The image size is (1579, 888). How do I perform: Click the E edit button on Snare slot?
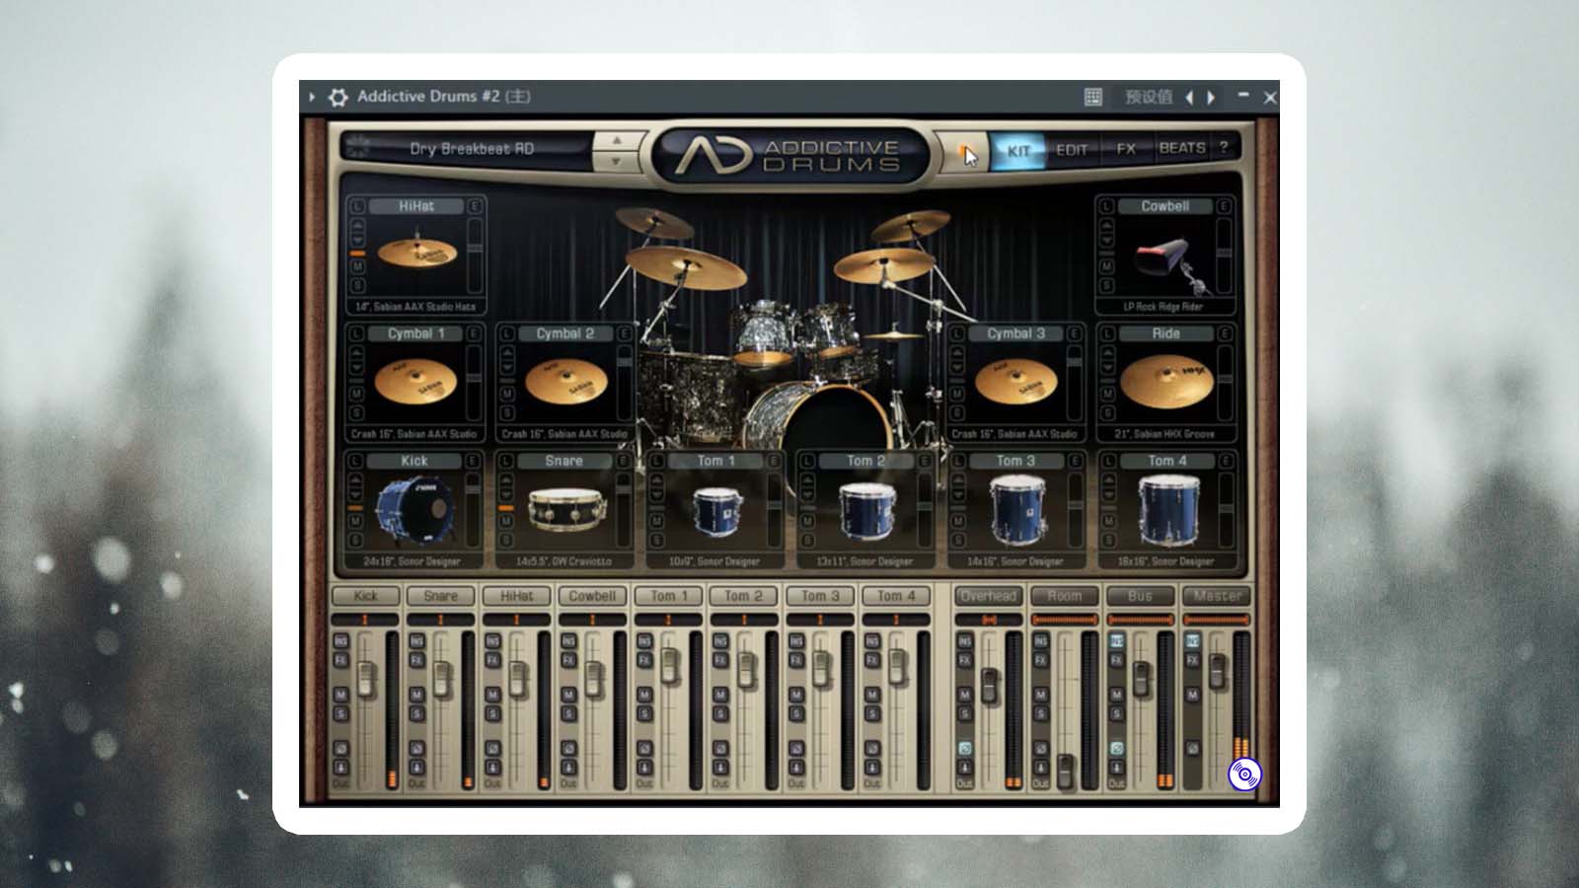pyautogui.click(x=624, y=461)
